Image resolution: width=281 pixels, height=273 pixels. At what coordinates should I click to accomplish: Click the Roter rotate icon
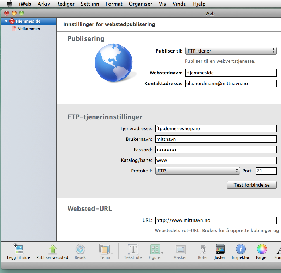click(203, 249)
